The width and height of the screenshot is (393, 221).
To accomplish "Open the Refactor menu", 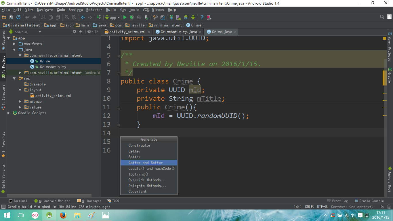I will (x=94, y=9).
